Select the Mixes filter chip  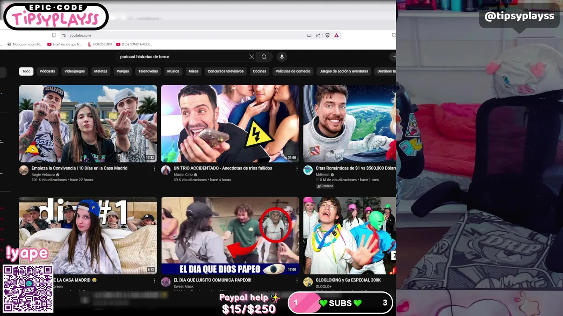[194, 71]
